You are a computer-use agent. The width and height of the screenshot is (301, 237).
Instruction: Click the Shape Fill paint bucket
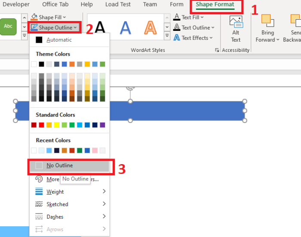point(34,17)
